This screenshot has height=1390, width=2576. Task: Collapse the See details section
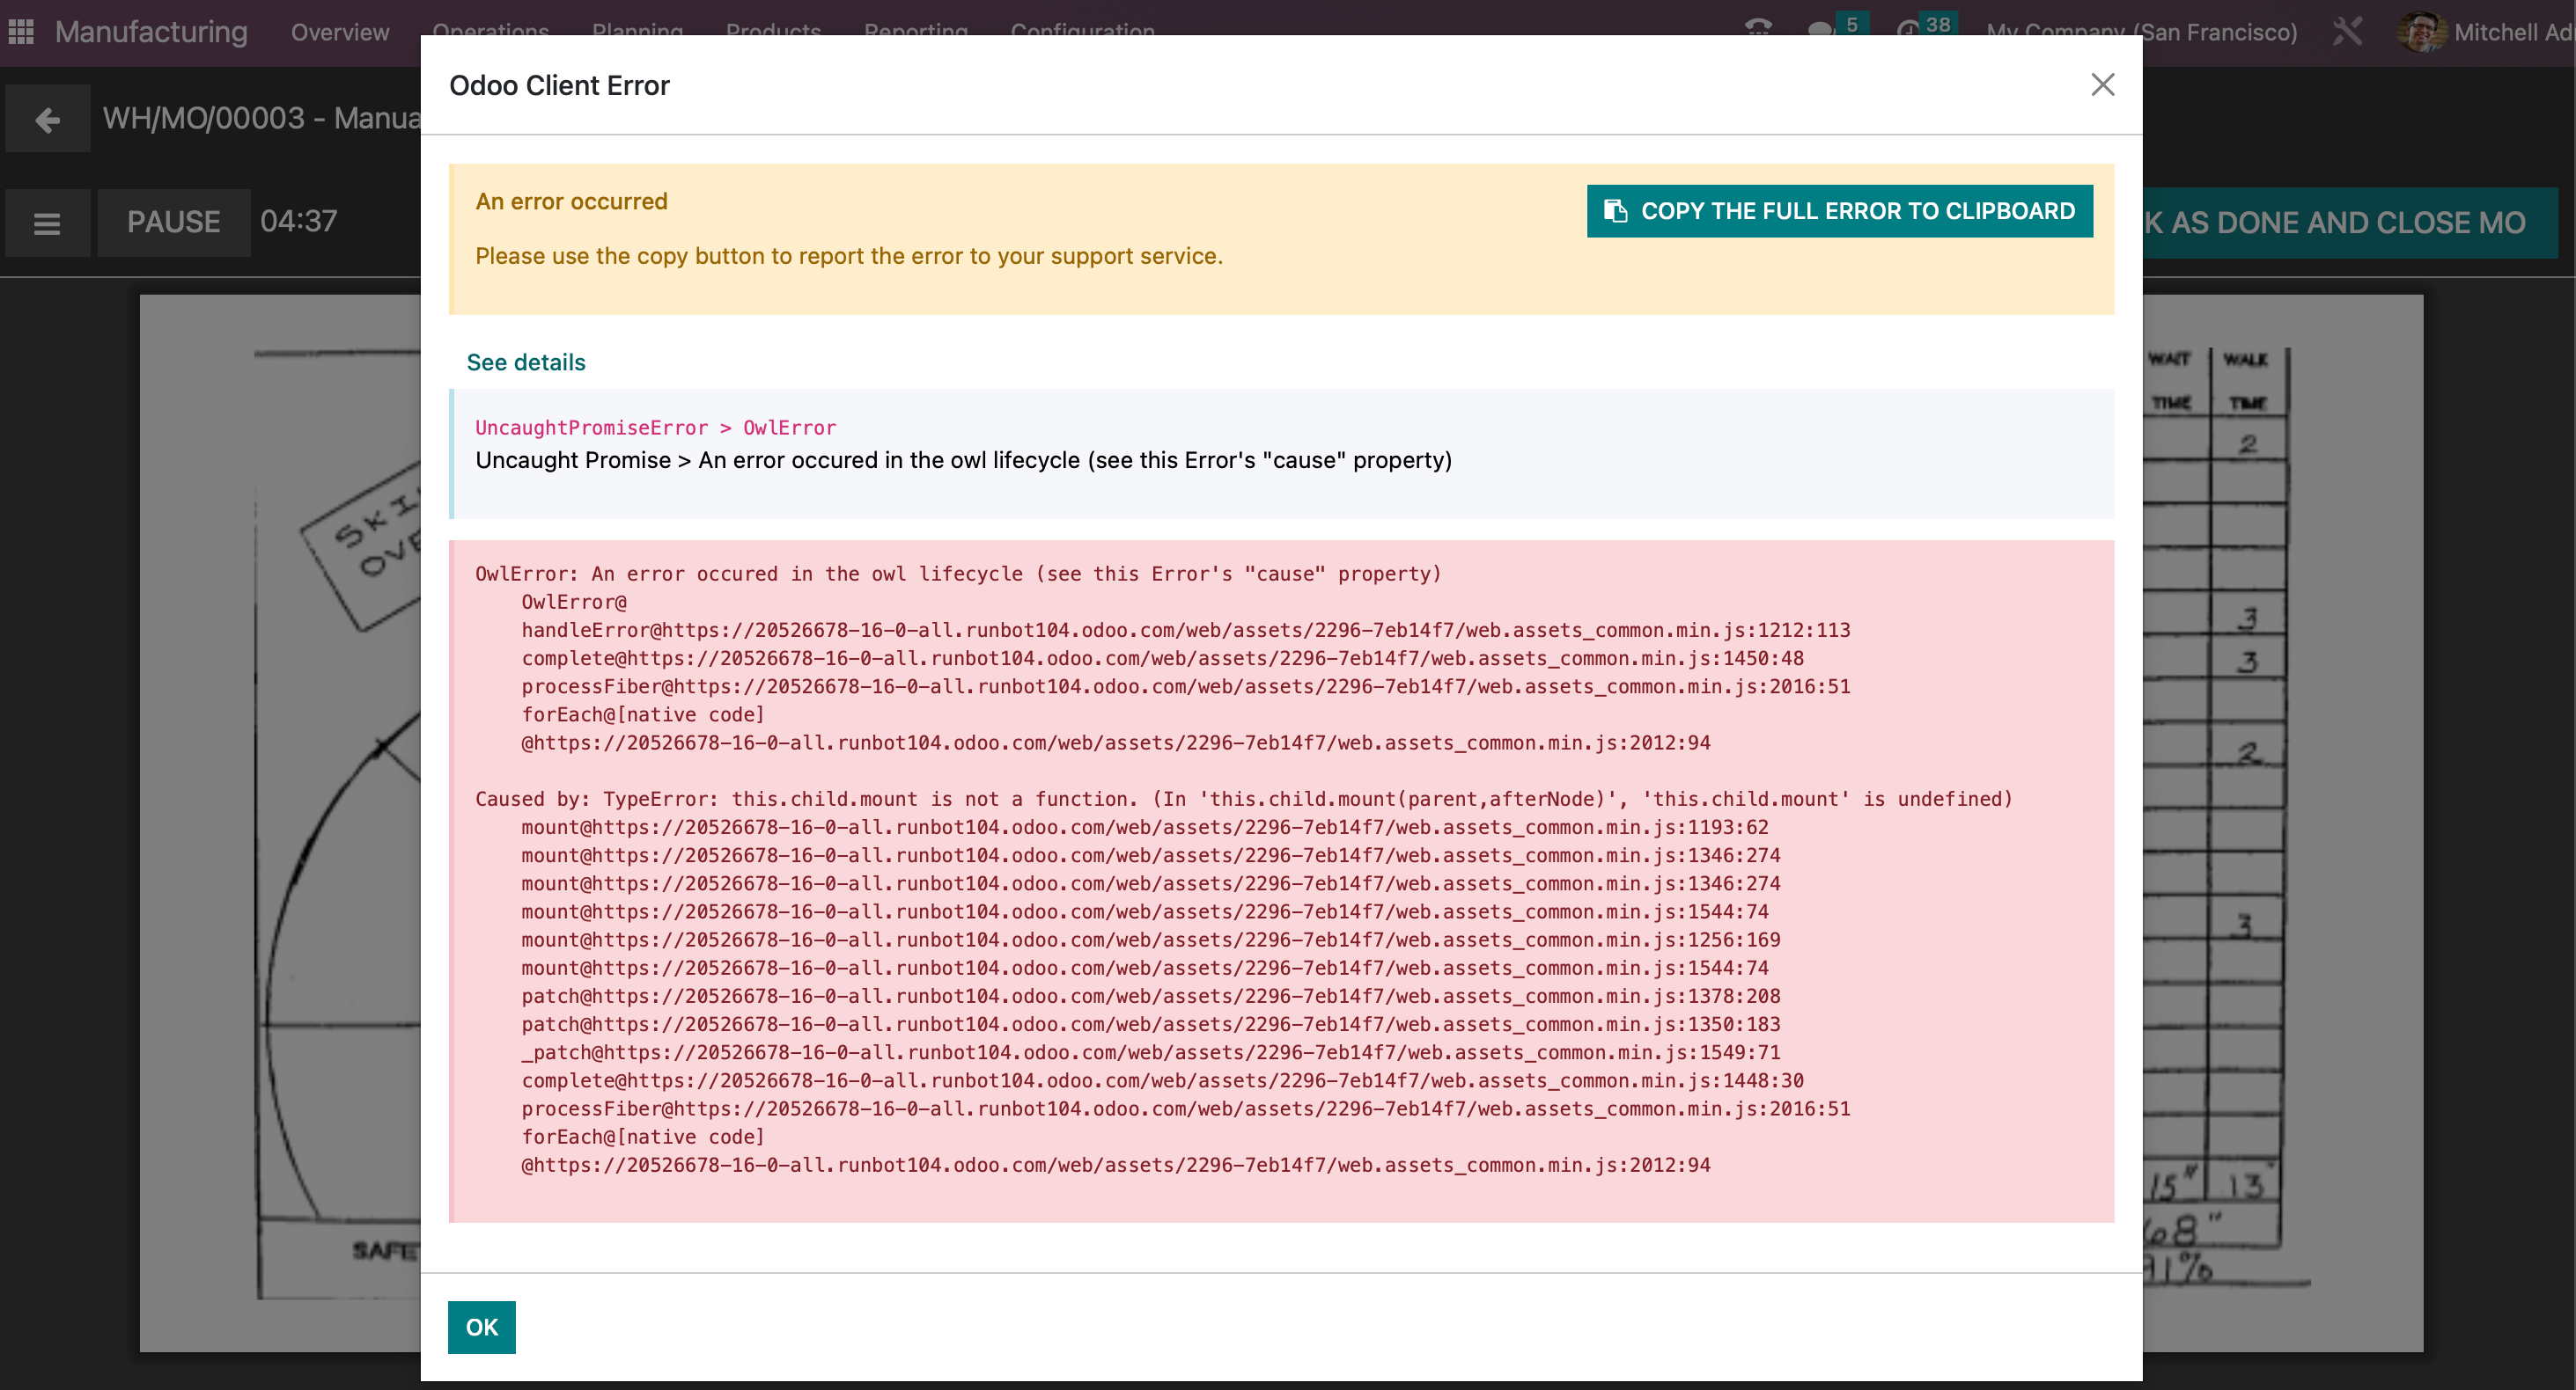pos(526,362)
